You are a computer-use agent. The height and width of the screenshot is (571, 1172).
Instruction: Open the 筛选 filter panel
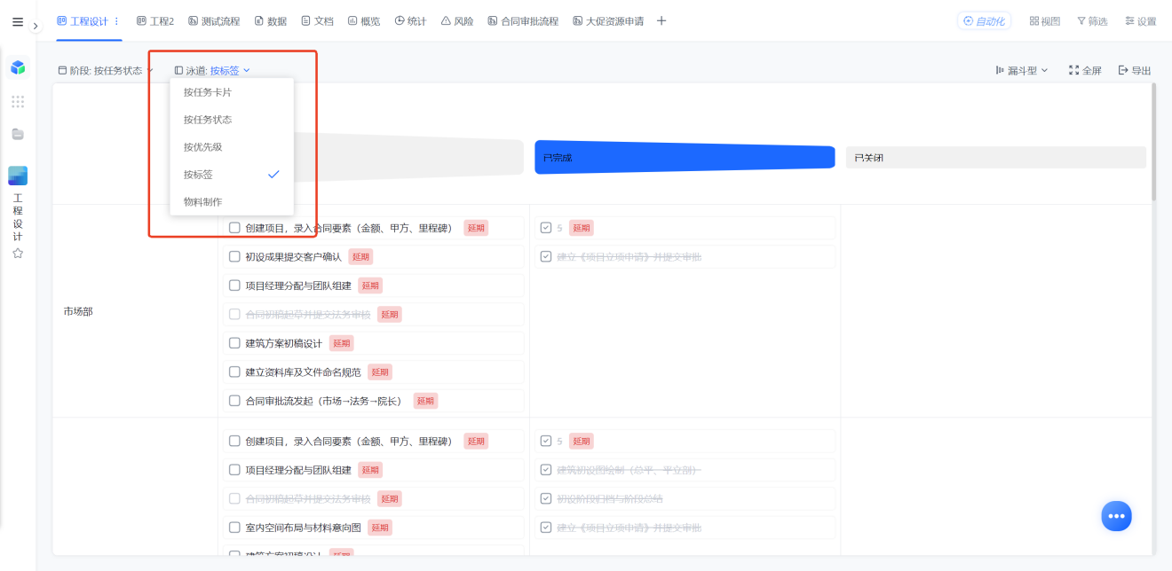tap(1092, 21)
